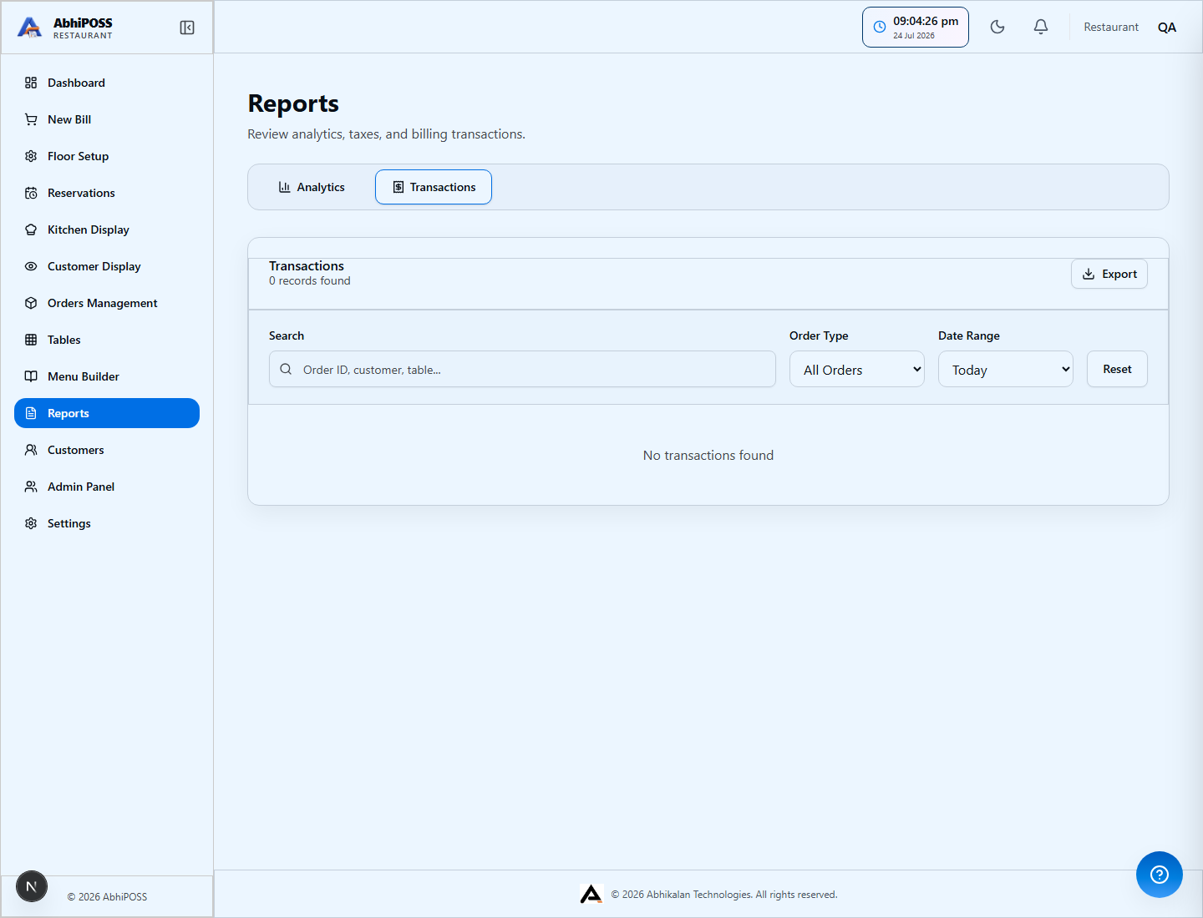Click the footer Abhikalan logo
Viewport: 1203px width, 918px height.
coord(591,894)
